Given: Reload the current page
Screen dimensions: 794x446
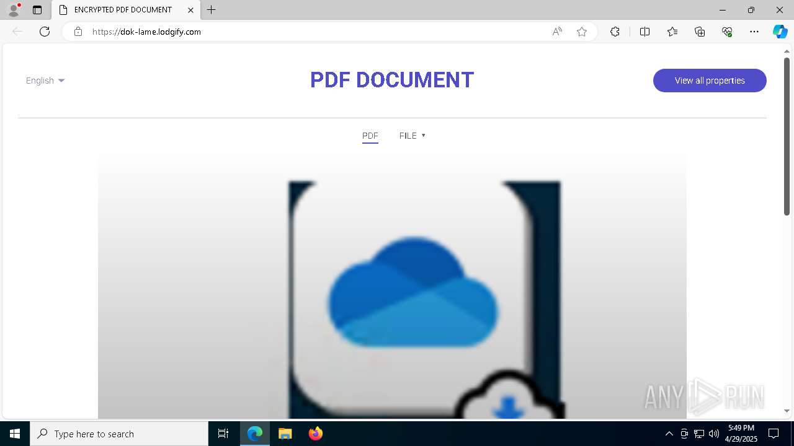Looking at the screenshot, I should click(x=45, y=32).
